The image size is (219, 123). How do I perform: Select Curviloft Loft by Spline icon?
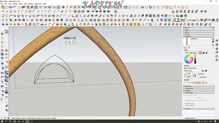pyautogui.click(x=66, y=42)
